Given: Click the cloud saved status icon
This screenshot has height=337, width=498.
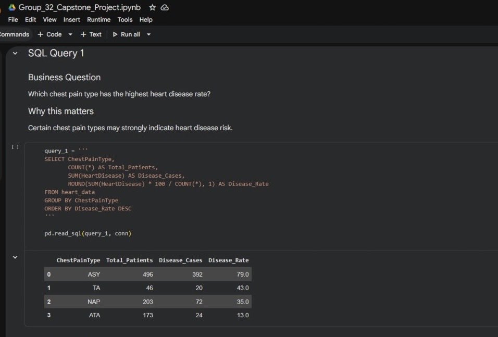Looking at the screenshot, I should pyautogui.click(x=165, y=7).
